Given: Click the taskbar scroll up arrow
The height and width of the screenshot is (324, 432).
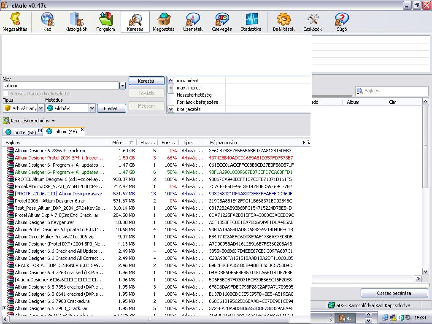Looking at the screenshot, I should click(368, 315).
